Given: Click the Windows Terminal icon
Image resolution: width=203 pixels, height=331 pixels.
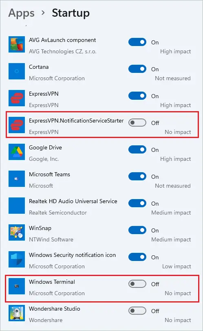Looking at the screenshot, I should 17,286.
